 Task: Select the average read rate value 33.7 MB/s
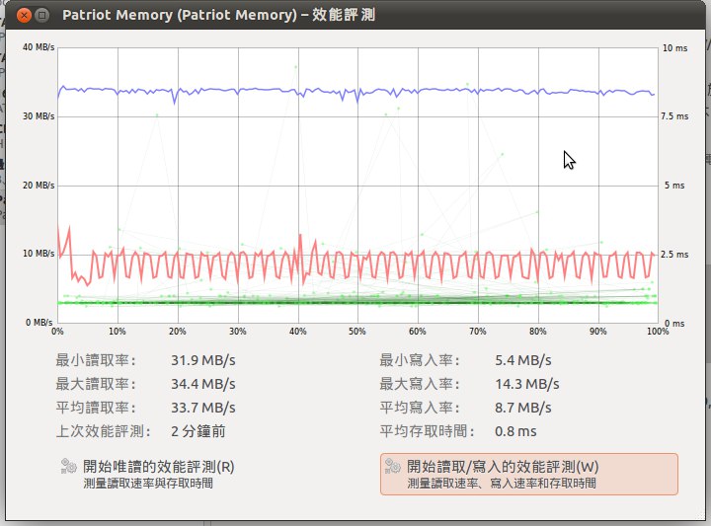coord(203,408)
